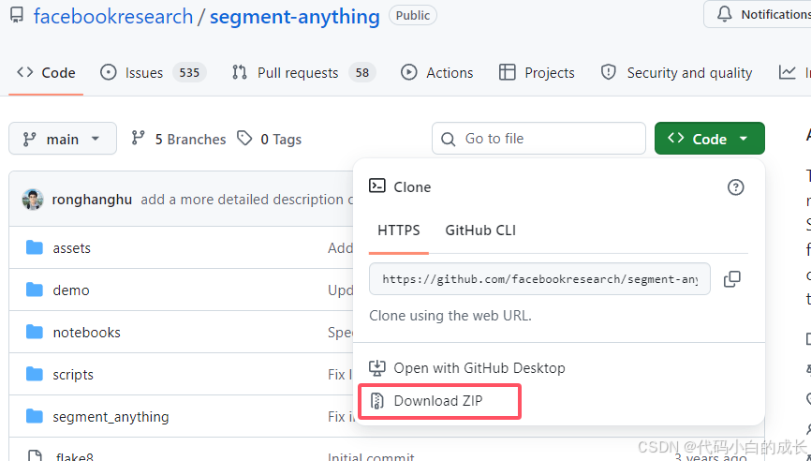Screen dimensions: 811x461
Task: View the 5 Branches link
Action: (179, 139)
